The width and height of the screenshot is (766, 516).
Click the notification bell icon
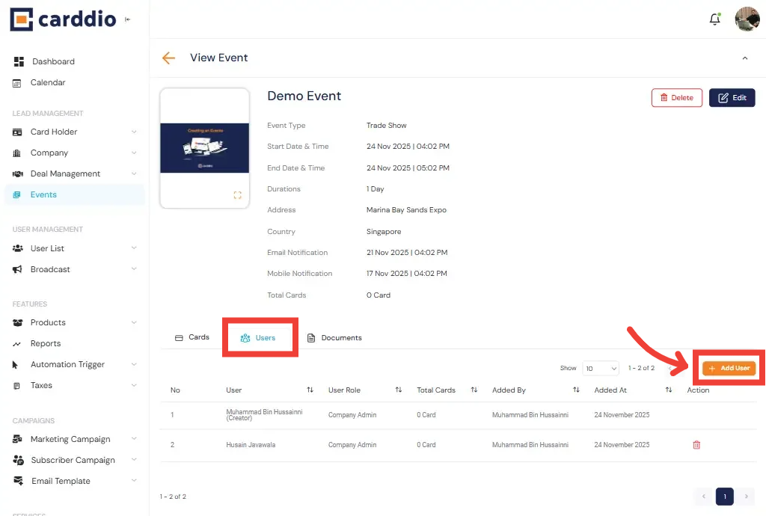pos(714,19)
